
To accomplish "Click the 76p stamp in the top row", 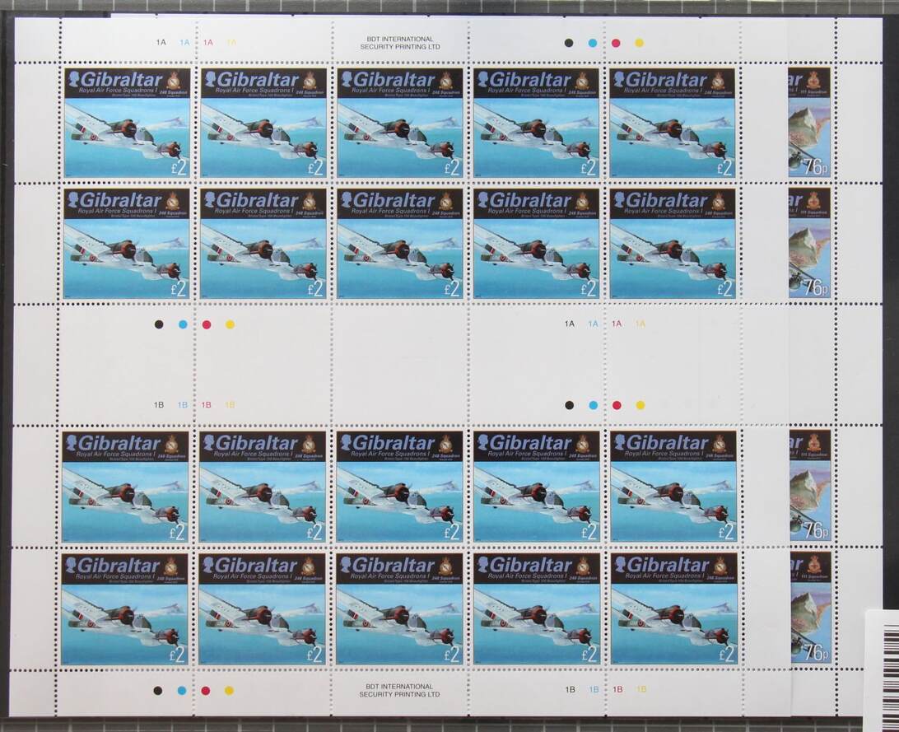I will (x=809, y=123).
